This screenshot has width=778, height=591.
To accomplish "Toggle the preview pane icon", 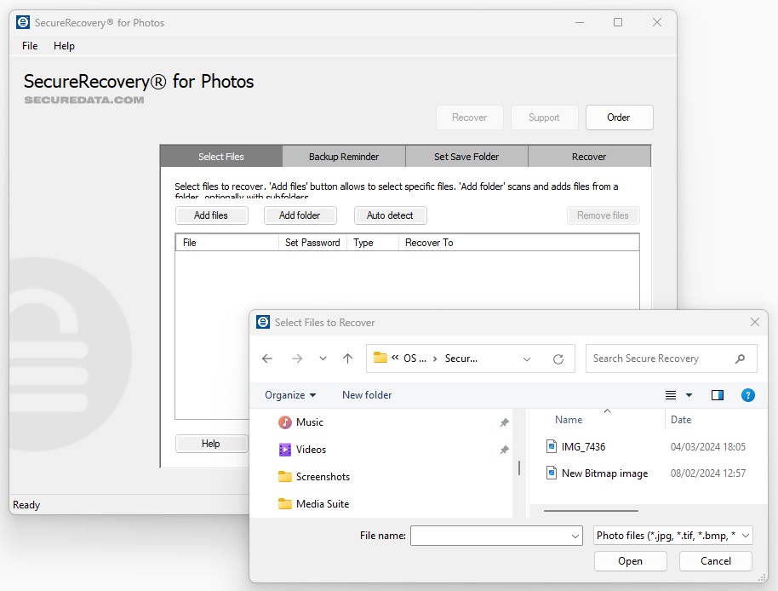I will click(718, 395).
